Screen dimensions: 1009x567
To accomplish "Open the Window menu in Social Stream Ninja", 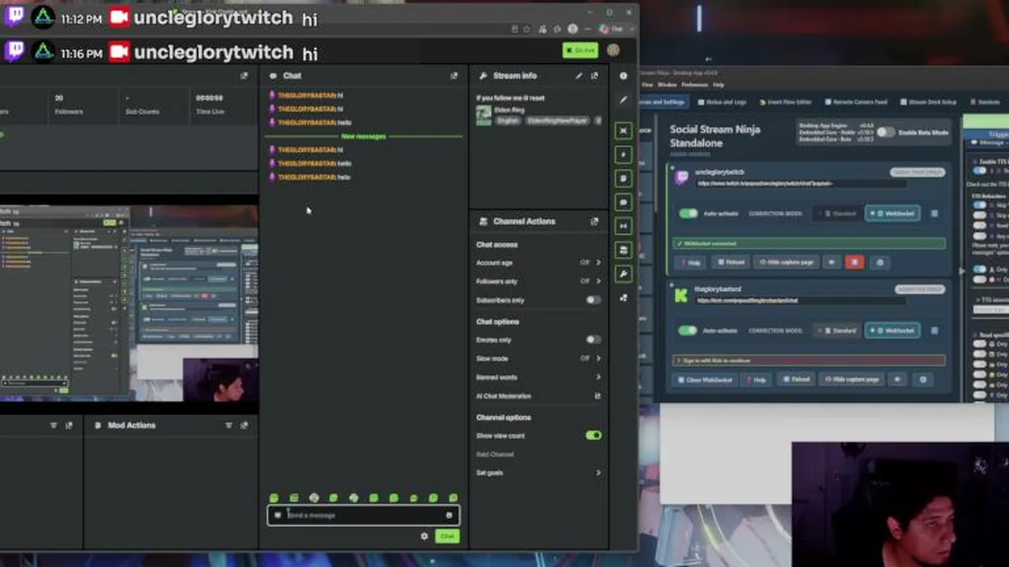I will [x=667, y=85].
